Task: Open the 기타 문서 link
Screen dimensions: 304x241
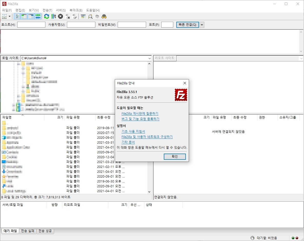Action: [x=128, y=142]
